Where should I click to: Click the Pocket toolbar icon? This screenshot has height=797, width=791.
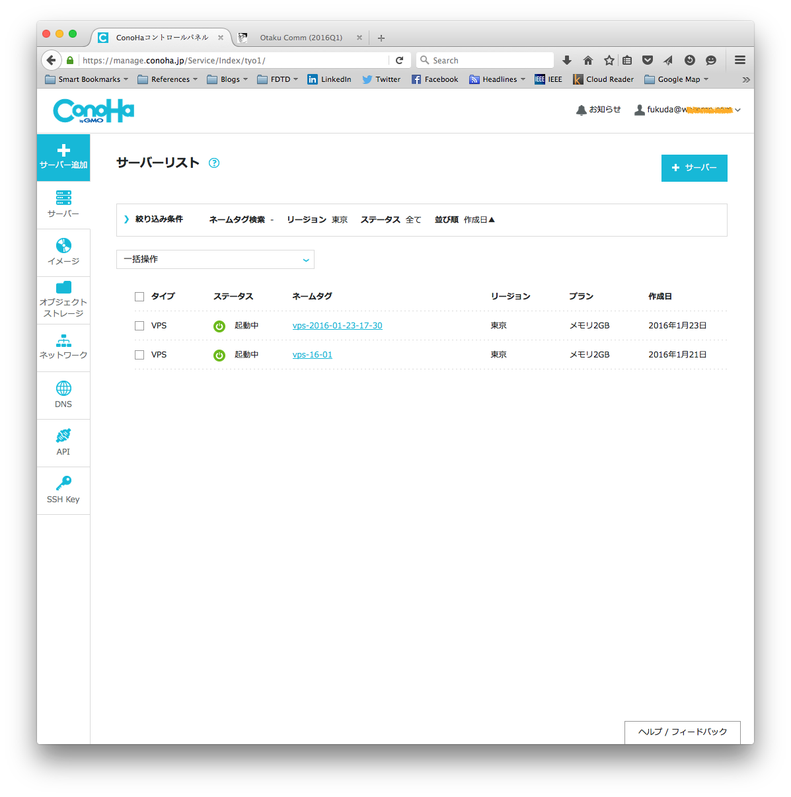[648, 60]
